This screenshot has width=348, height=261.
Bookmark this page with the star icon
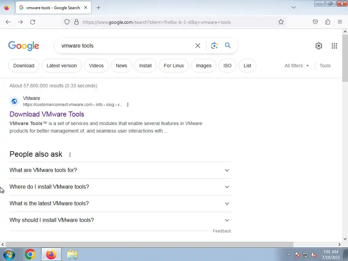point(281,22)
